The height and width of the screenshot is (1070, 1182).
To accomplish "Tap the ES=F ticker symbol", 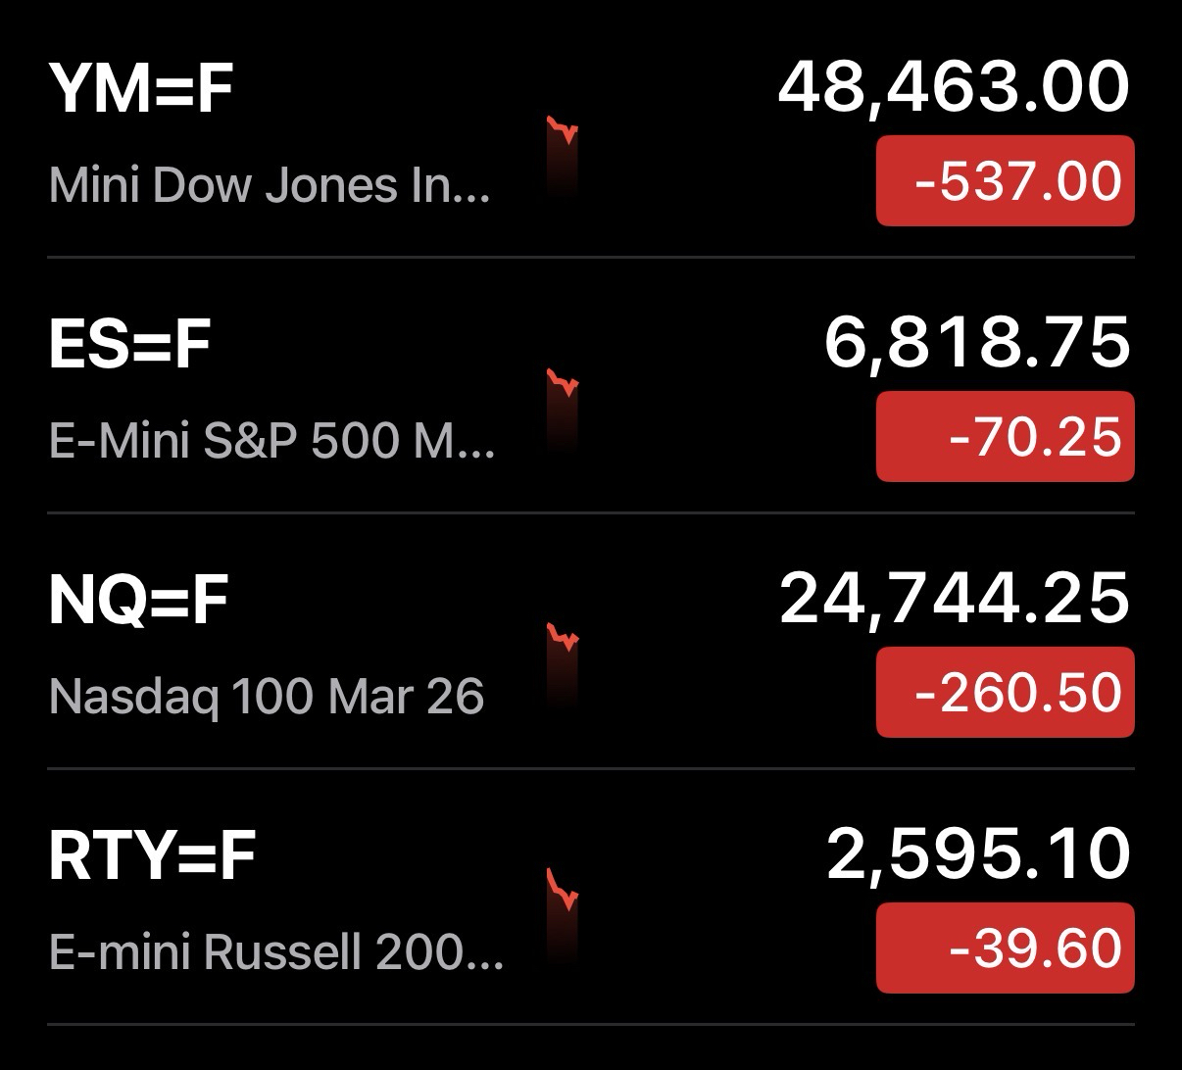I will (x=129, y=343).
